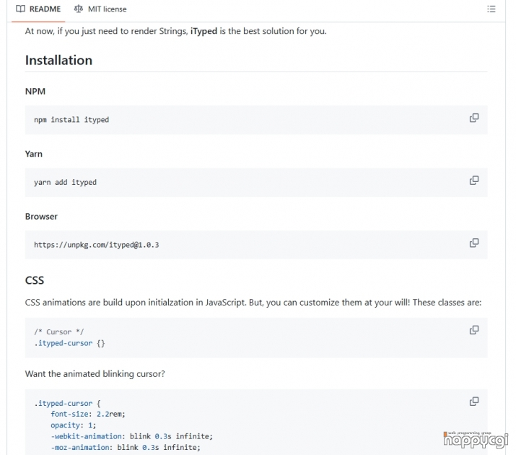
Task: Click the https://unpkg.com/ityped@1.0.3 URL text
Action: pos(96,246)
